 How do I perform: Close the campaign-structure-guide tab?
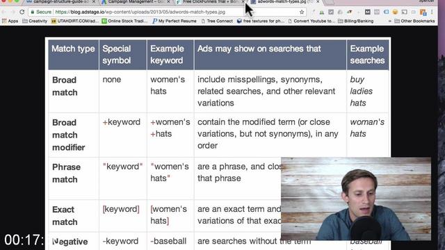click(94, 1)
